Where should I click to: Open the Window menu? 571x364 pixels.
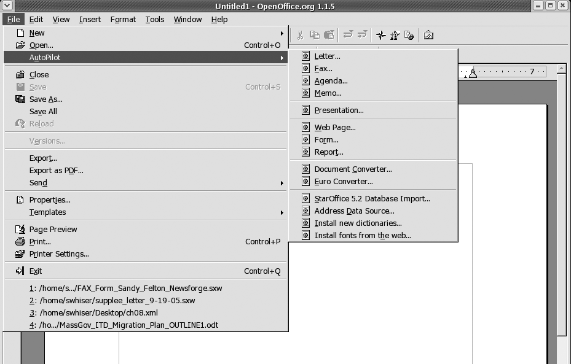point(187,20)
